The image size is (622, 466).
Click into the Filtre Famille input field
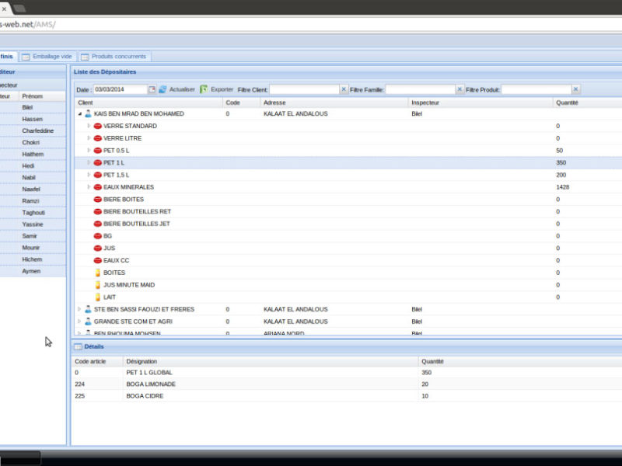point(420,89)
